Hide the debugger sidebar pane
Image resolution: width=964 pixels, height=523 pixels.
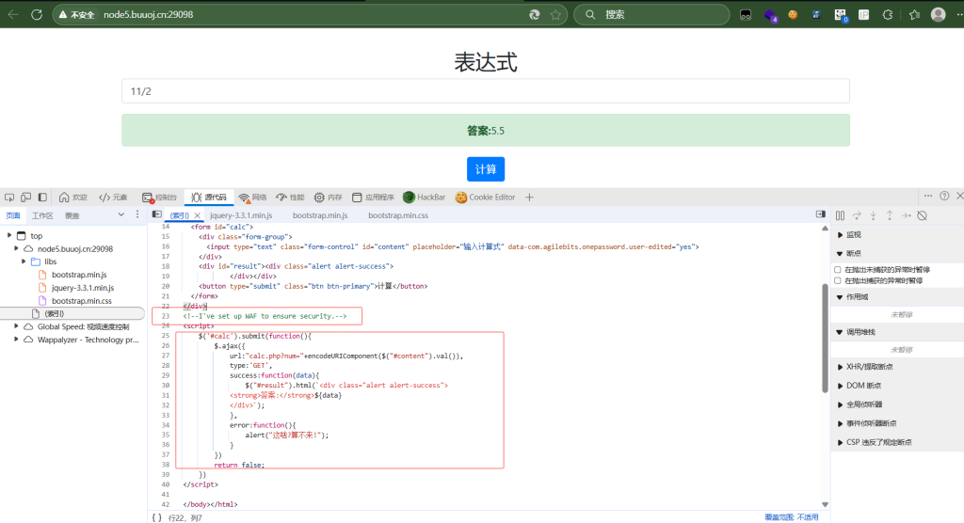pyautogui.click(x=821, y=214)
